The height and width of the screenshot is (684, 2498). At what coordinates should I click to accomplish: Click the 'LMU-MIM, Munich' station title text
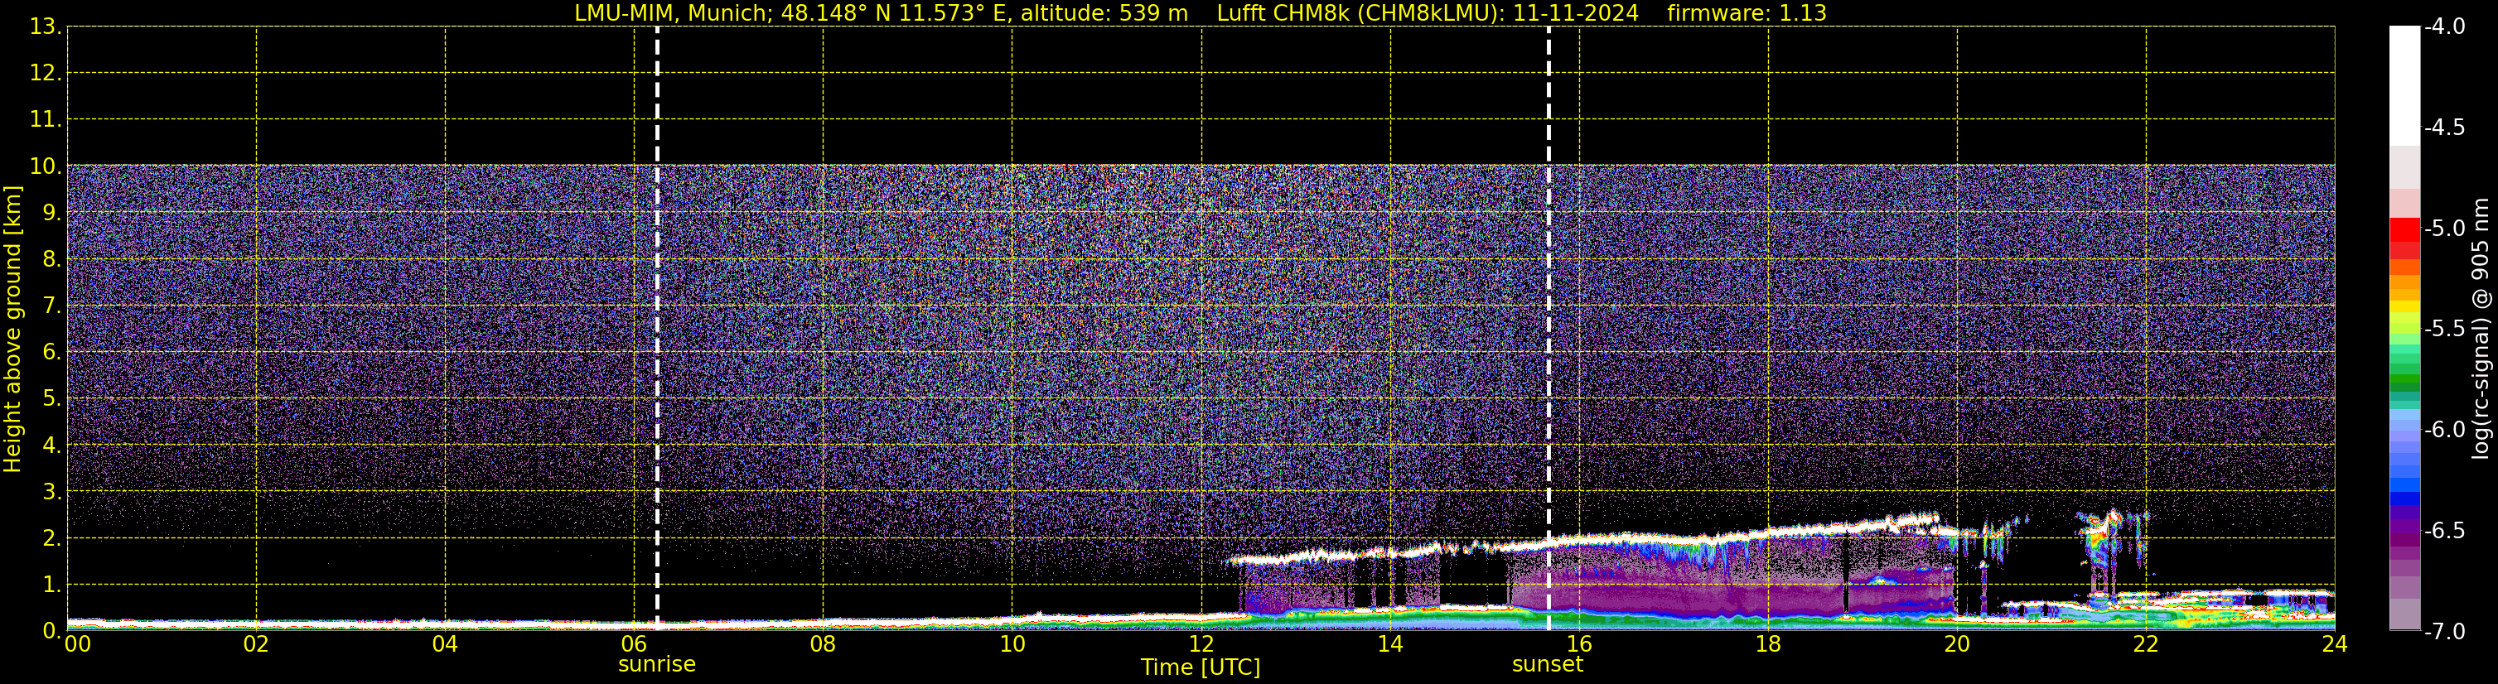click(671, 13)
